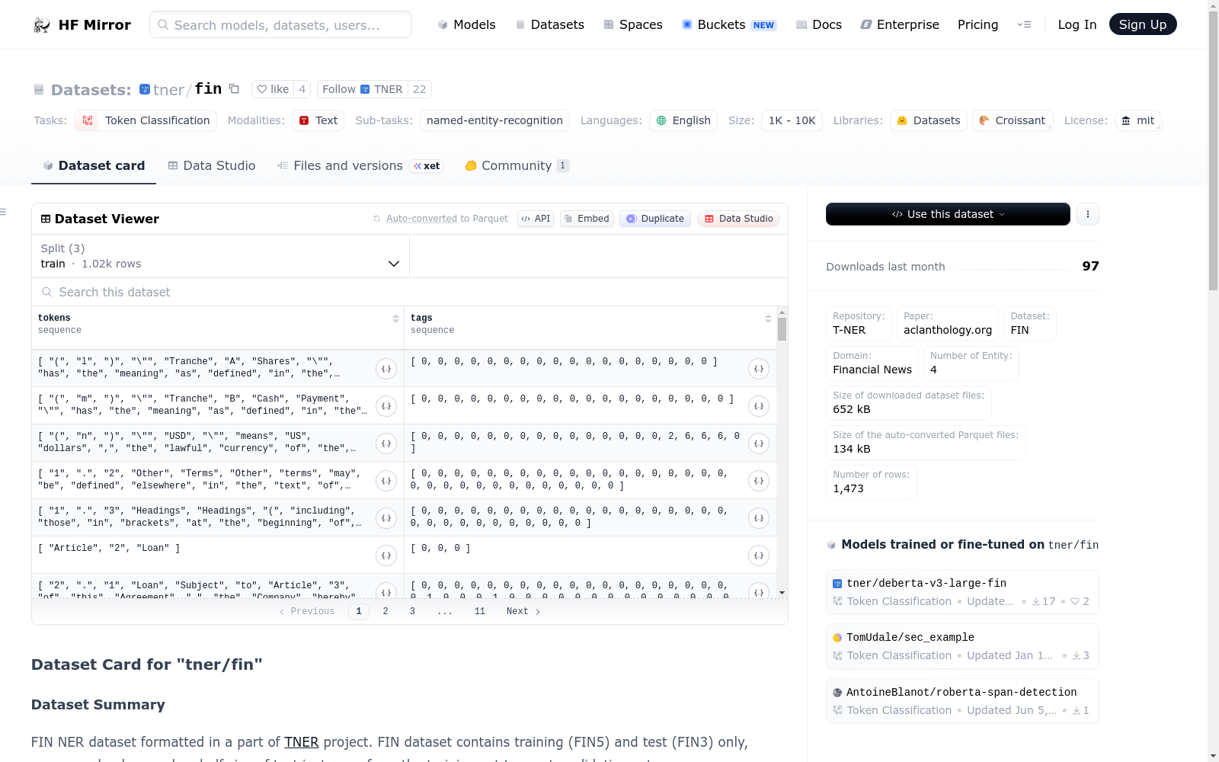Image resolution: width=1219 pixels, height=762 pixels.
Task: Expand JSON for the "Tranche B Cash Payment" tokens cell
Action: [386, 406]
